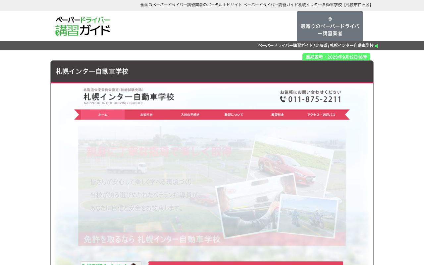Screen dimensions: 424x265
Task: Click the 札幌インター自動車学校 page heading
Action: (92, 72)
